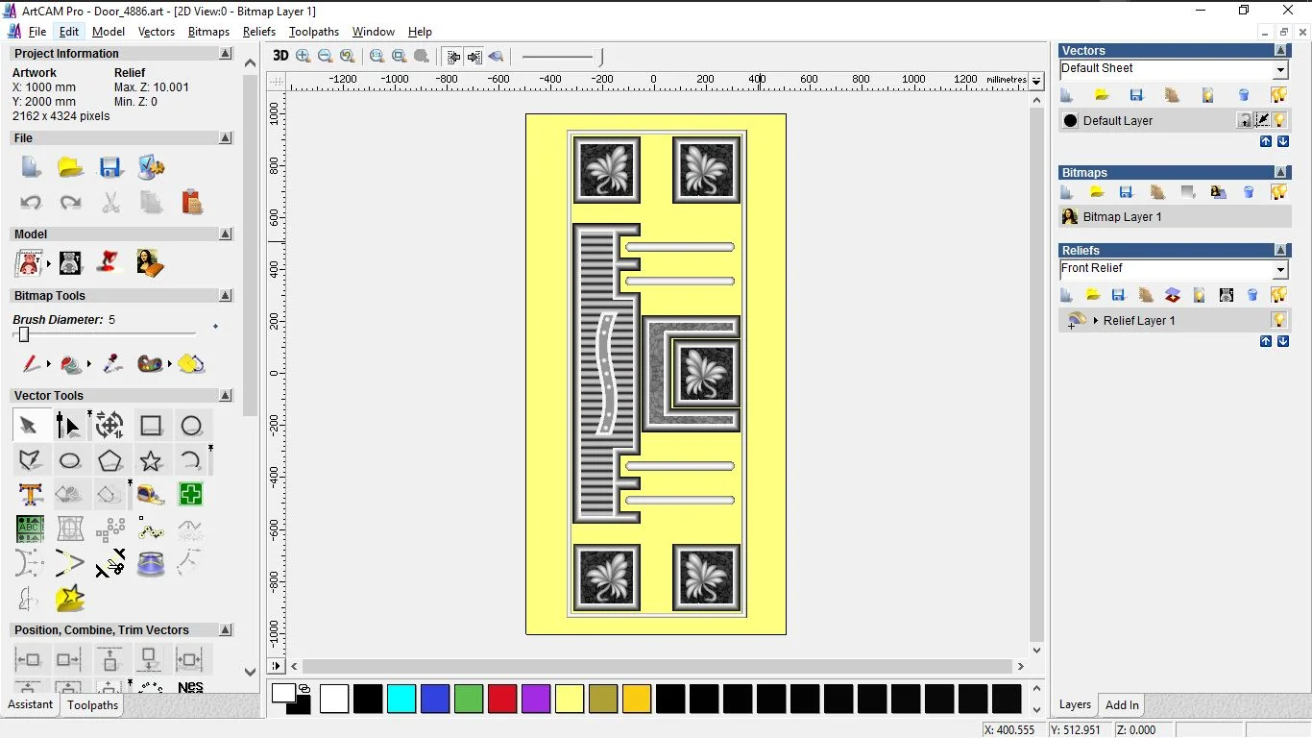
Task: Click the Lights and Material lamp icon
Action: 110,262
